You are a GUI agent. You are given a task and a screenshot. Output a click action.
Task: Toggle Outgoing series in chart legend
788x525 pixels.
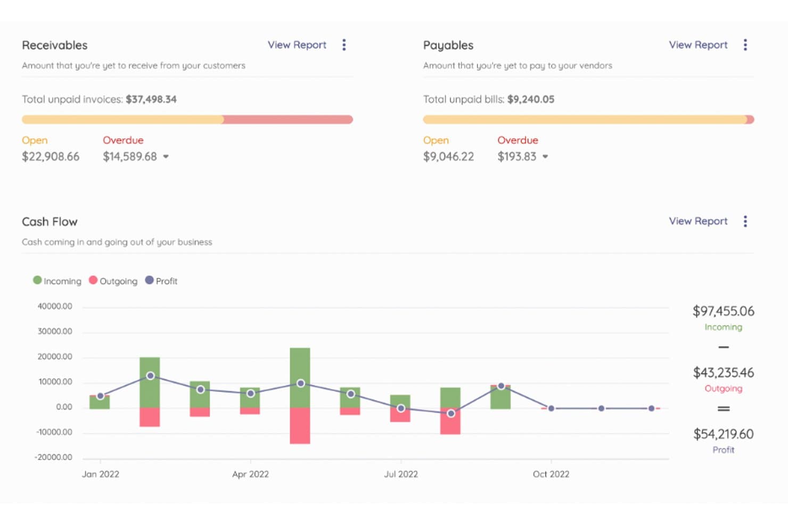(113, 281)
